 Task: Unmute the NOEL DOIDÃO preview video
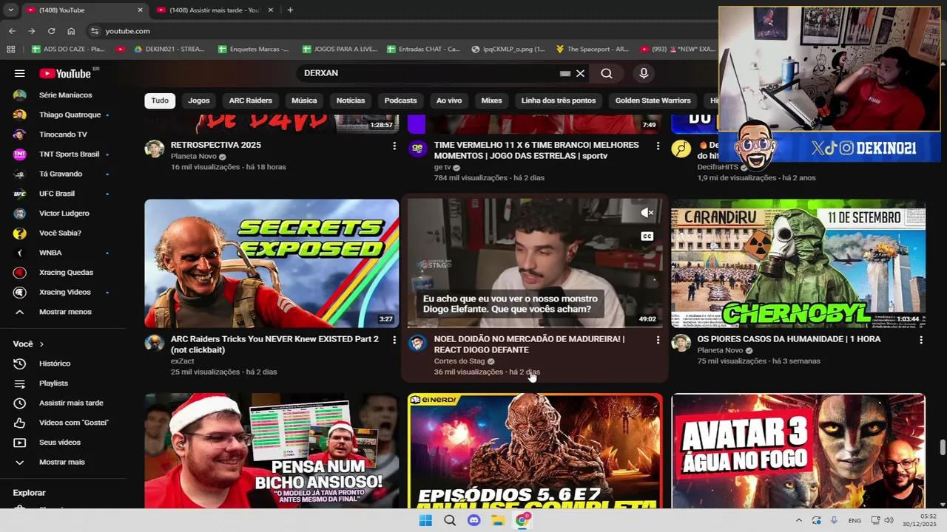647,213
